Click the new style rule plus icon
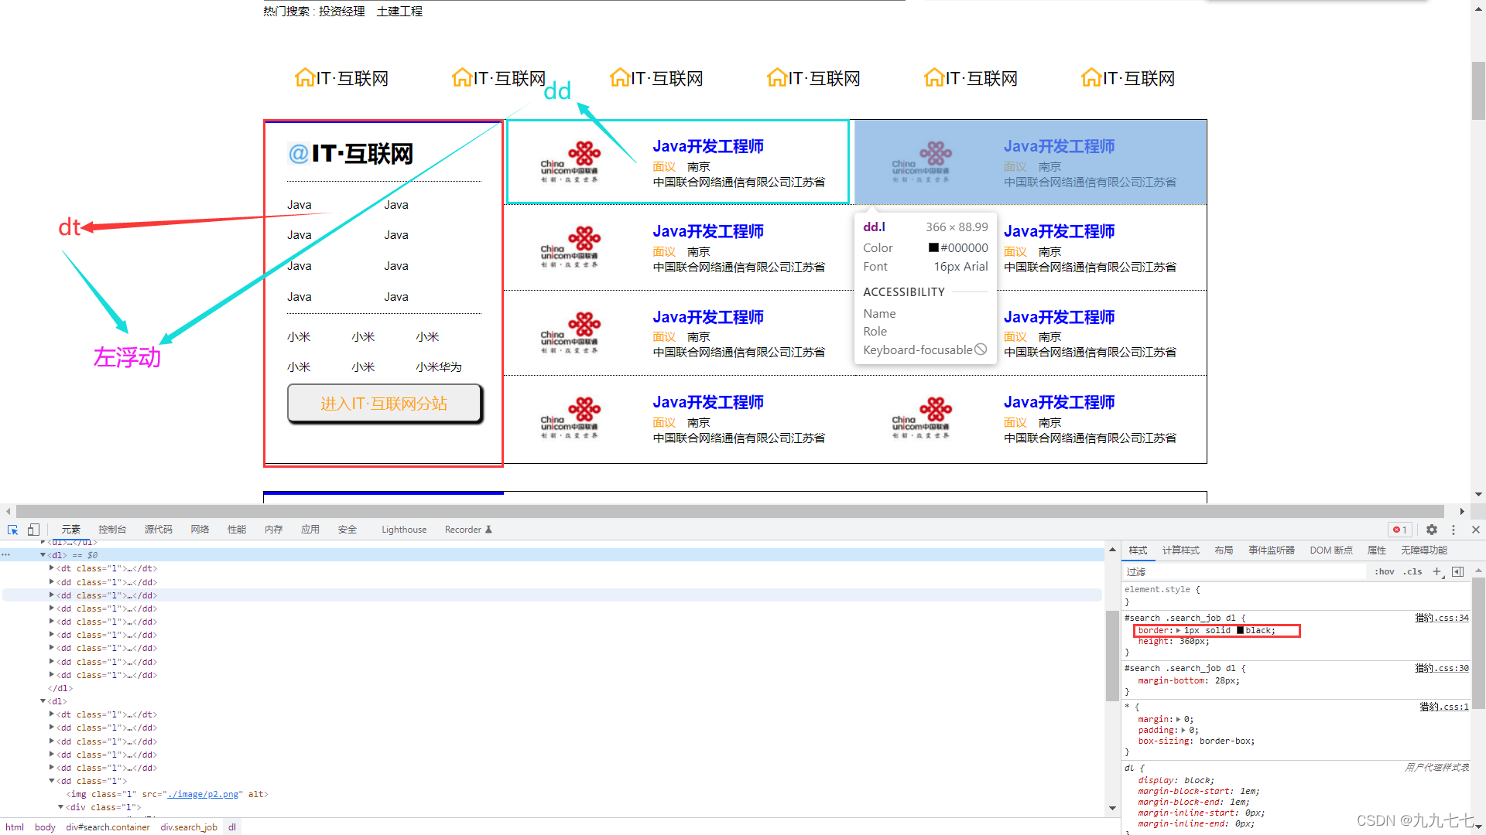Viewport: 1486px width, 835px height. (1436, 571)
